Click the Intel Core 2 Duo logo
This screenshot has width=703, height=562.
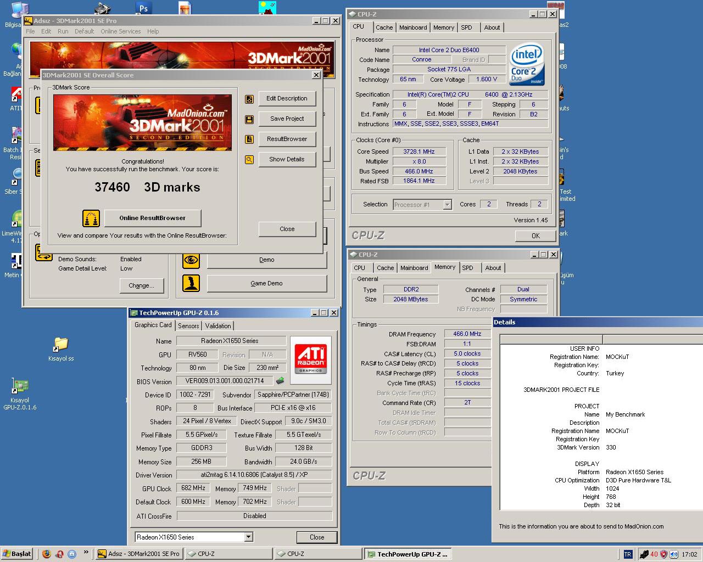(527, 65)
